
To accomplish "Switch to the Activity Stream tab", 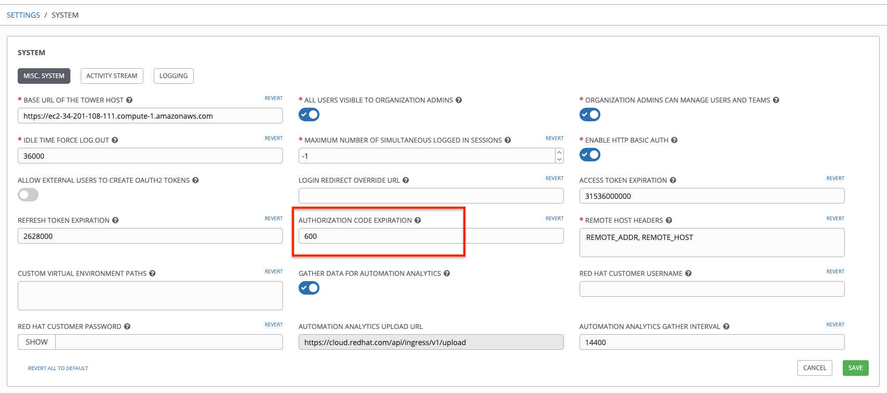I will [112, 76].
